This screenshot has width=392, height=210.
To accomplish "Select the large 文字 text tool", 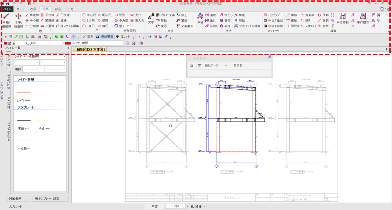I will coord(151,18).
